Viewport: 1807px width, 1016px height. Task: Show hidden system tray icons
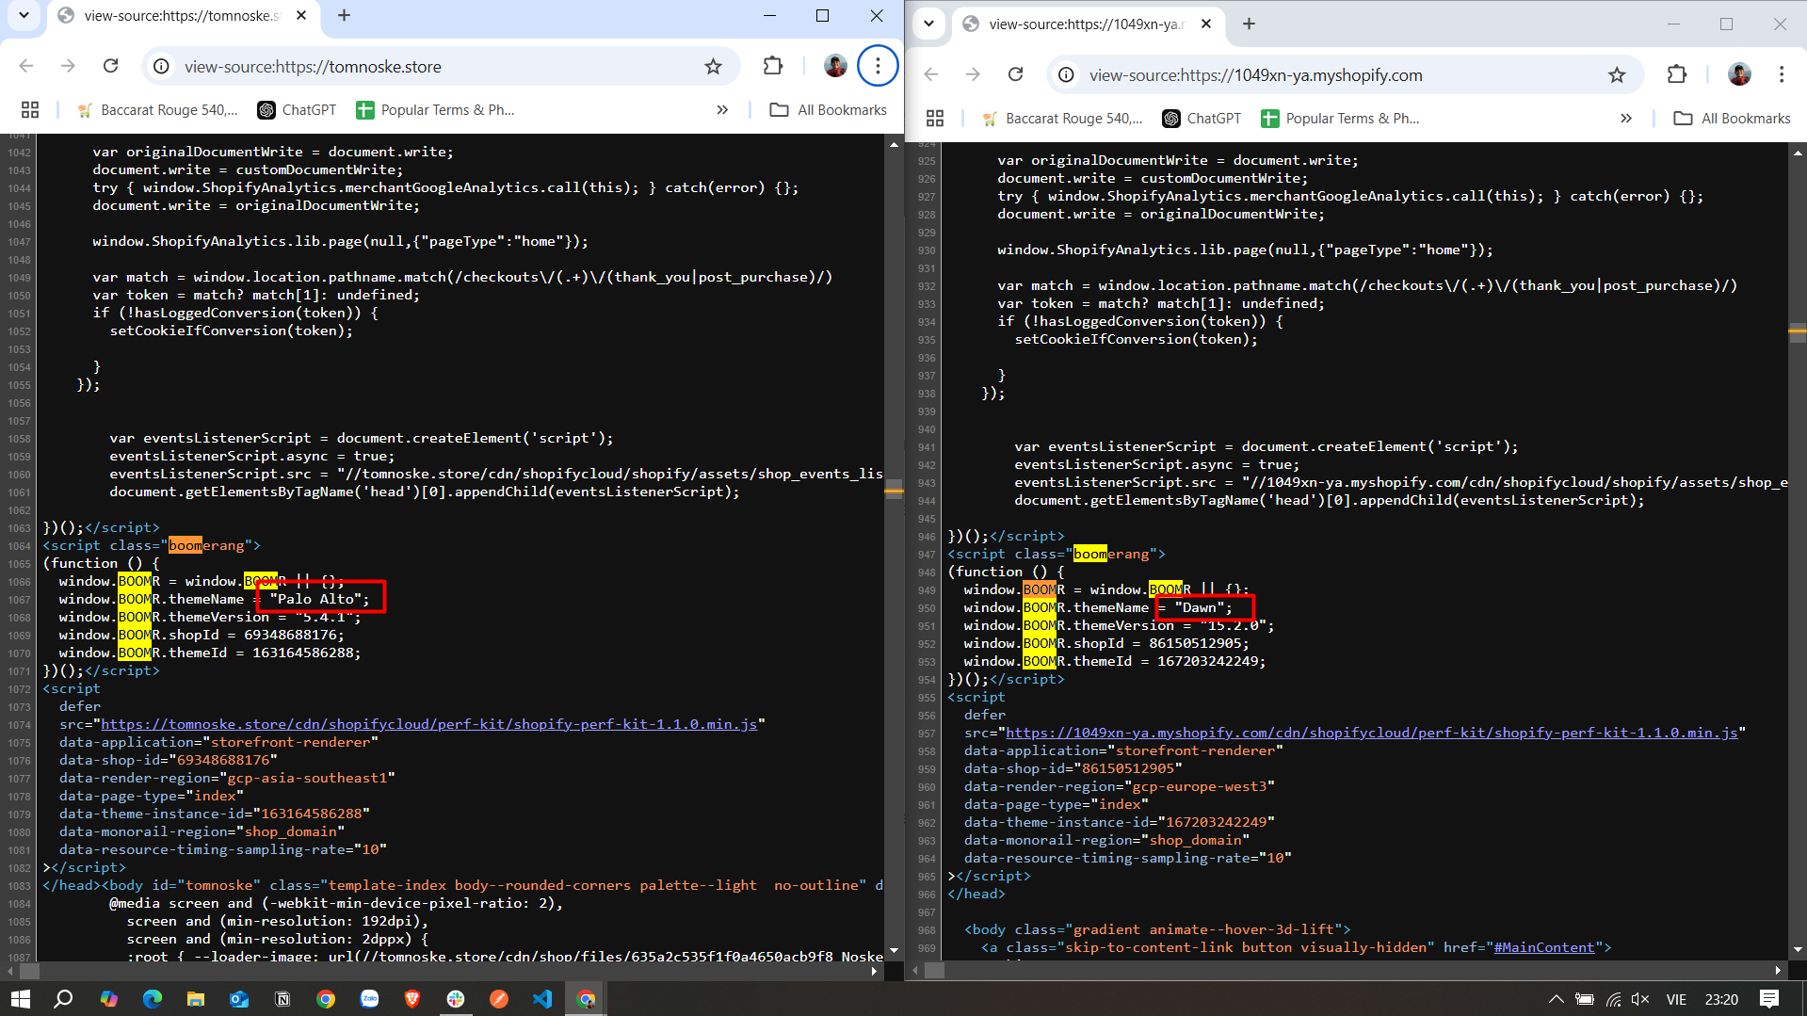pos(1556,999)
